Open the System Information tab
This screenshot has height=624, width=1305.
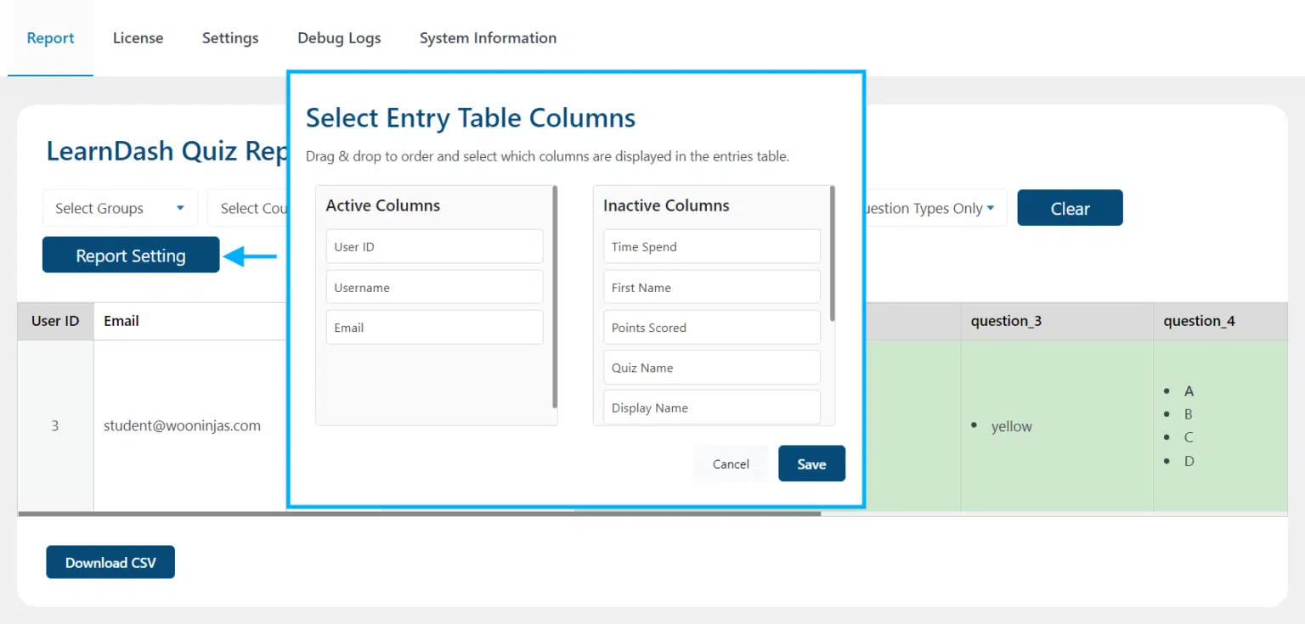pos(488,38)
